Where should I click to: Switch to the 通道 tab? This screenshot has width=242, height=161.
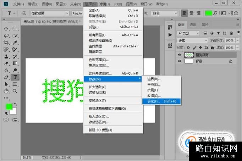click(193, 24)
